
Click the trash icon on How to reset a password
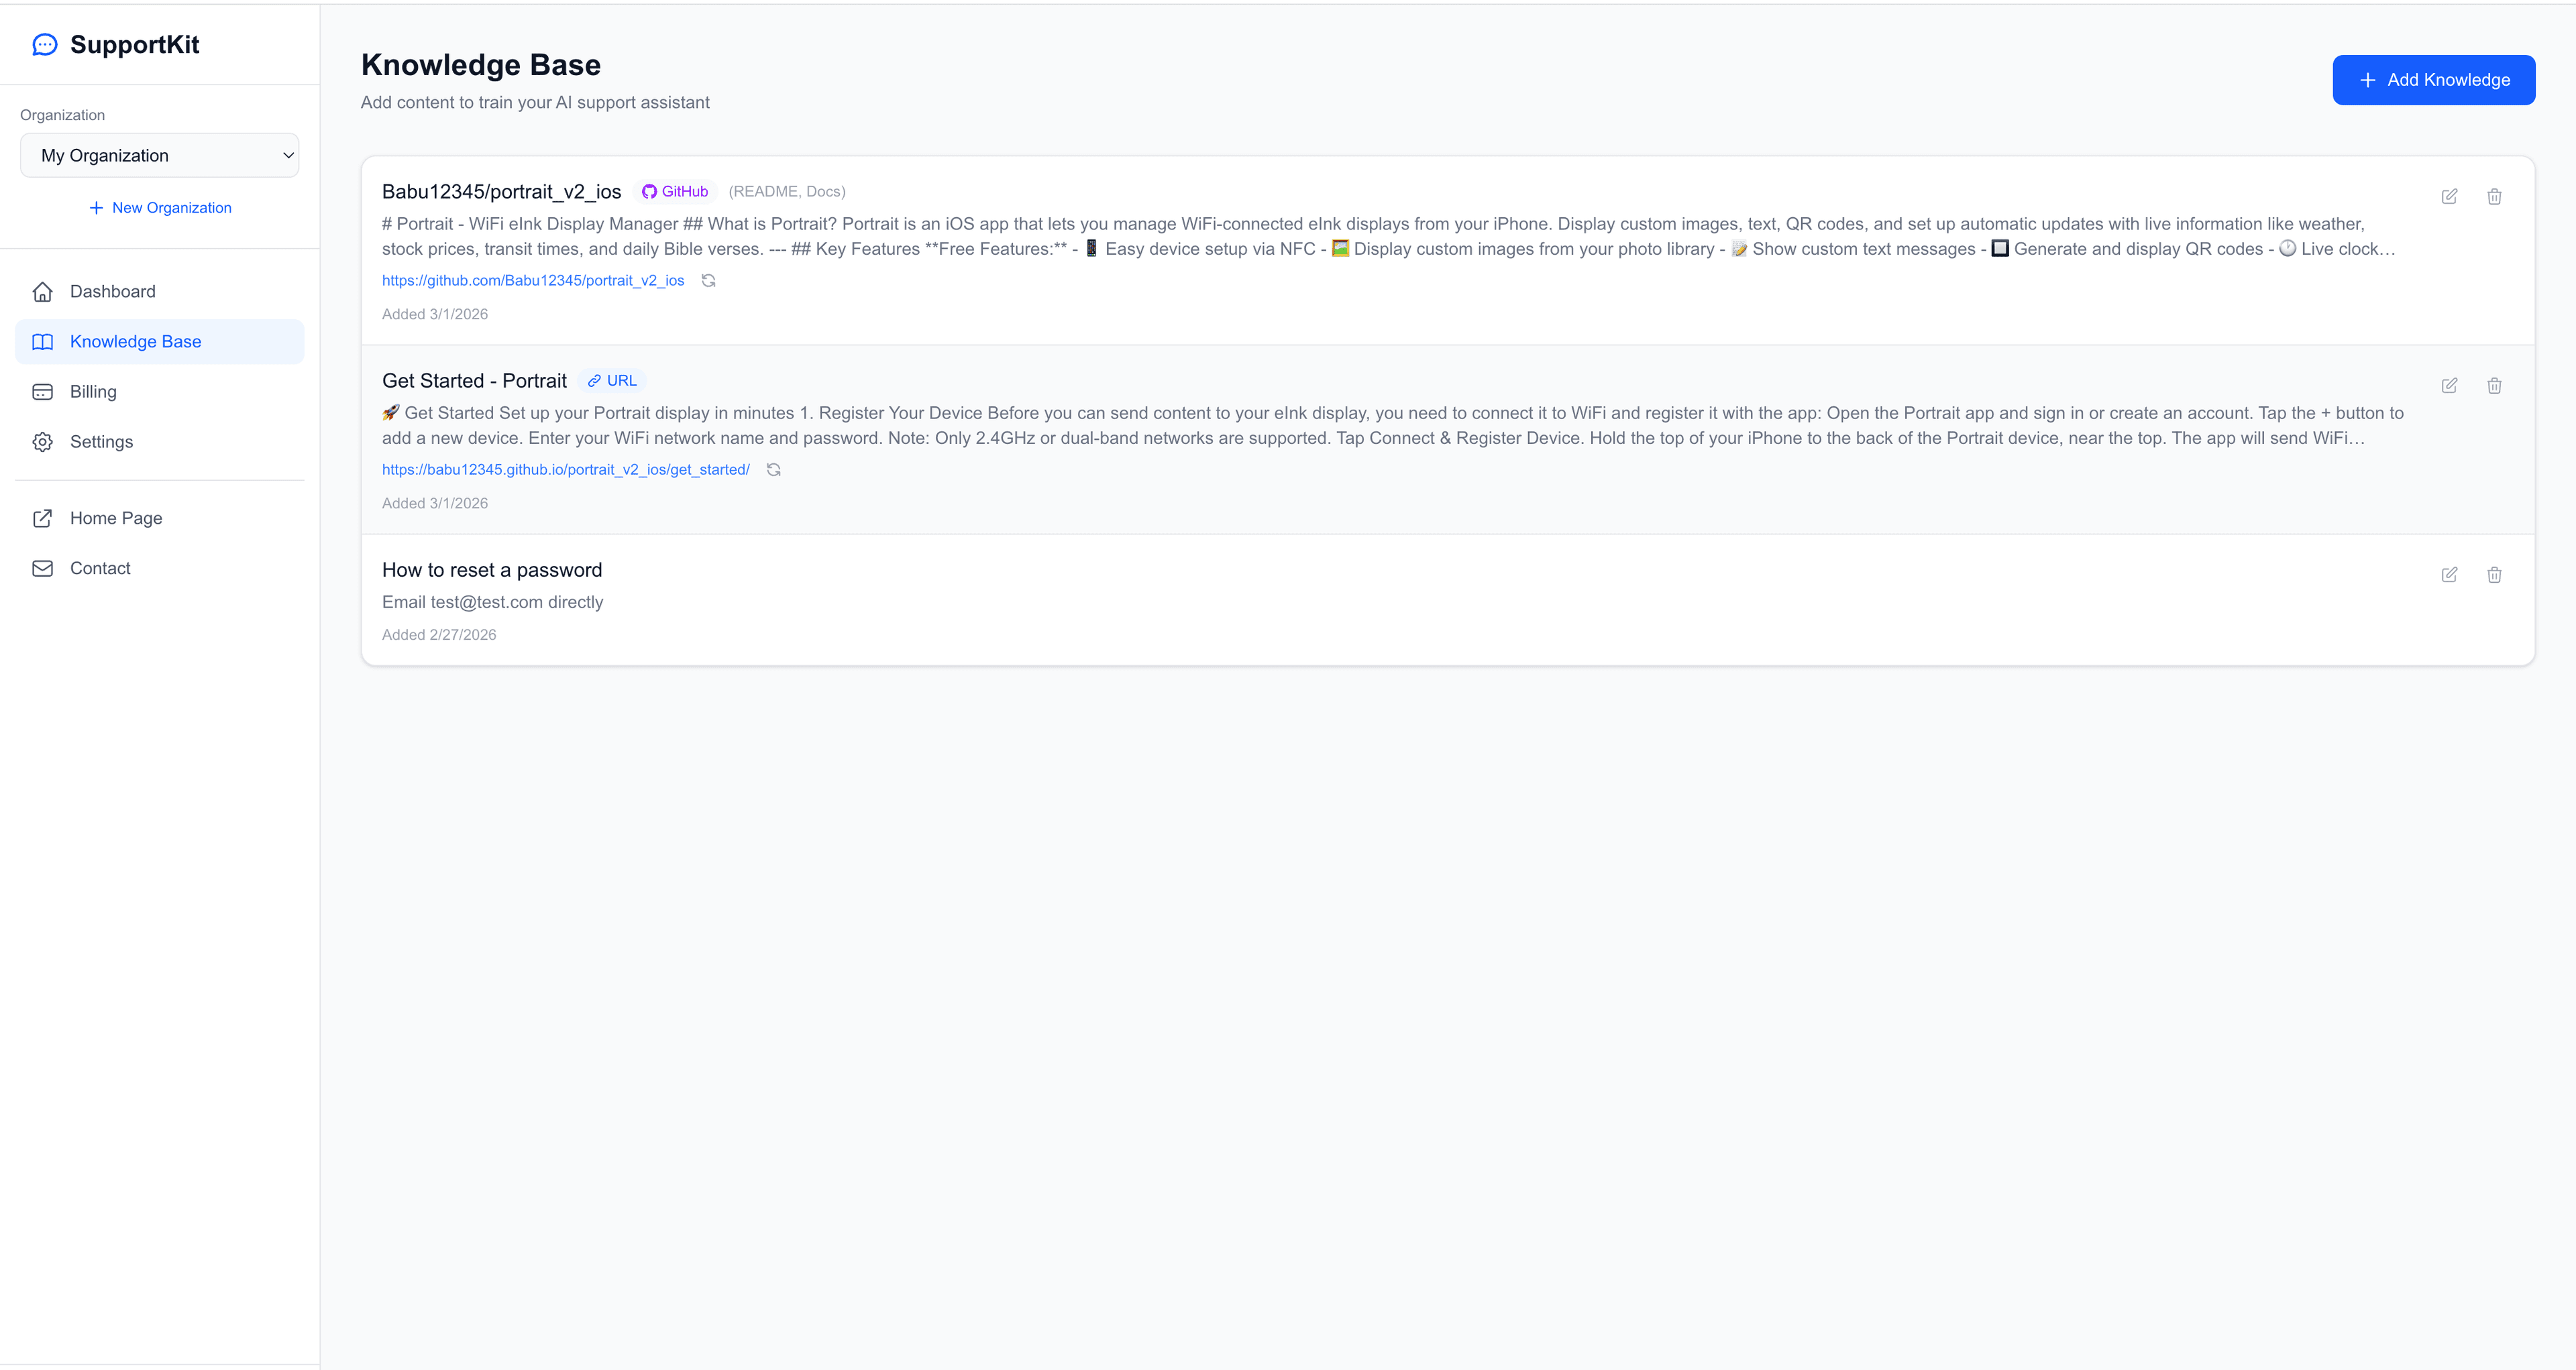click(x=2494, y=575)
